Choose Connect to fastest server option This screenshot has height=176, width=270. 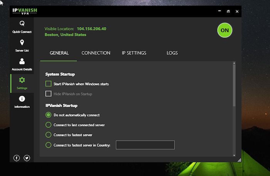tap(48, 135)
